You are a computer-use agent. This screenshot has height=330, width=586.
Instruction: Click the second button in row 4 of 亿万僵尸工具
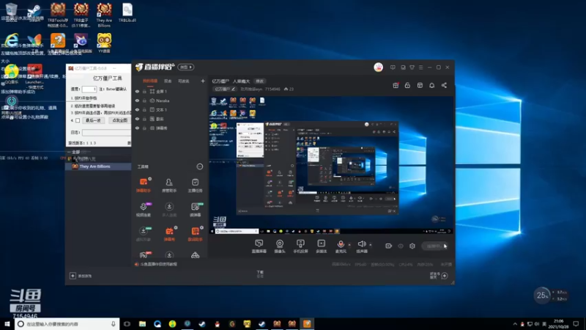[x=119, y=120]
